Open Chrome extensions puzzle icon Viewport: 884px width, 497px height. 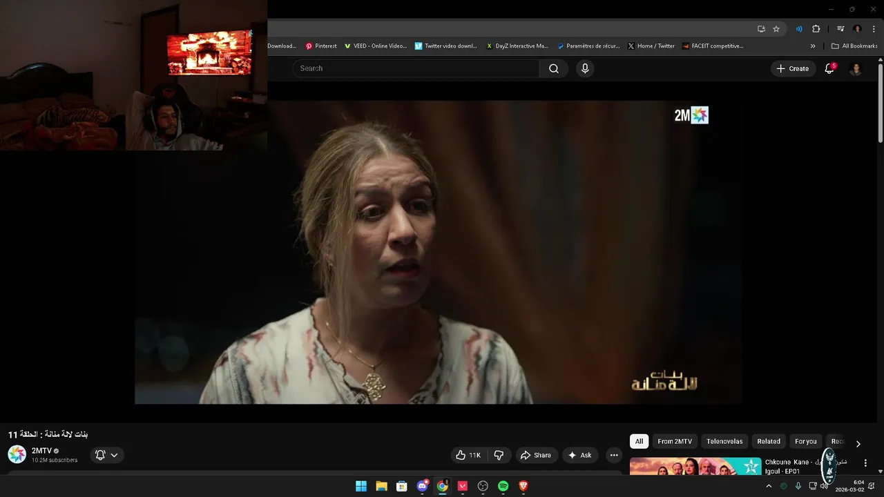tap(816, 29)
